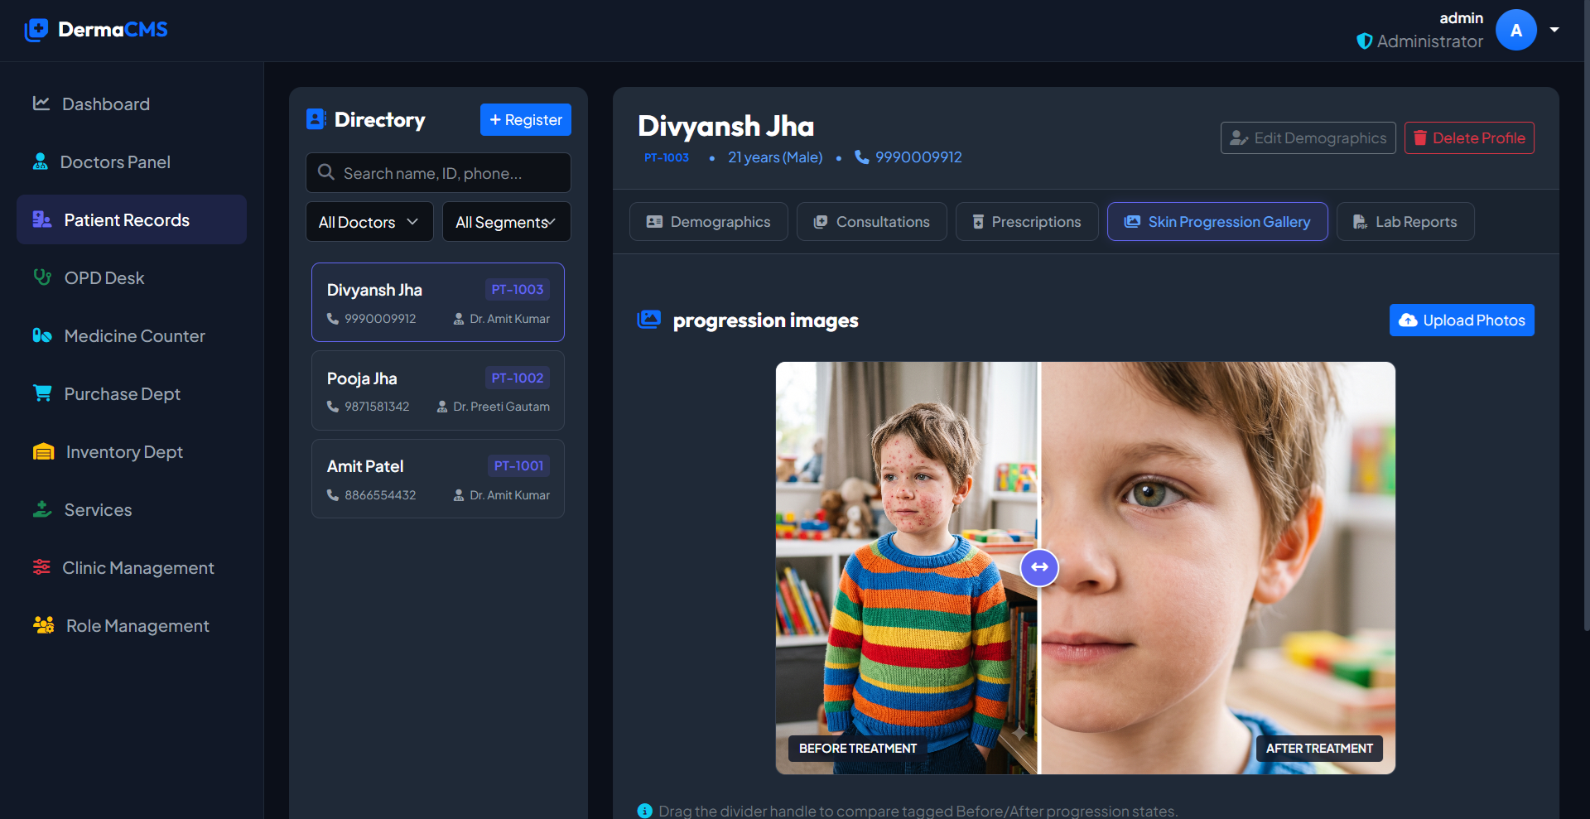The height and width of the screenshot is (819, 1590).
Task: Click the BEFORE TREATMENT label
Action: point(858,748)
